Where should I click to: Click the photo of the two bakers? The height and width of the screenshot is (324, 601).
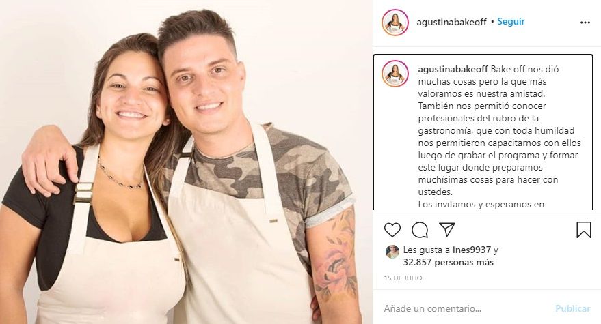(186, 162)
